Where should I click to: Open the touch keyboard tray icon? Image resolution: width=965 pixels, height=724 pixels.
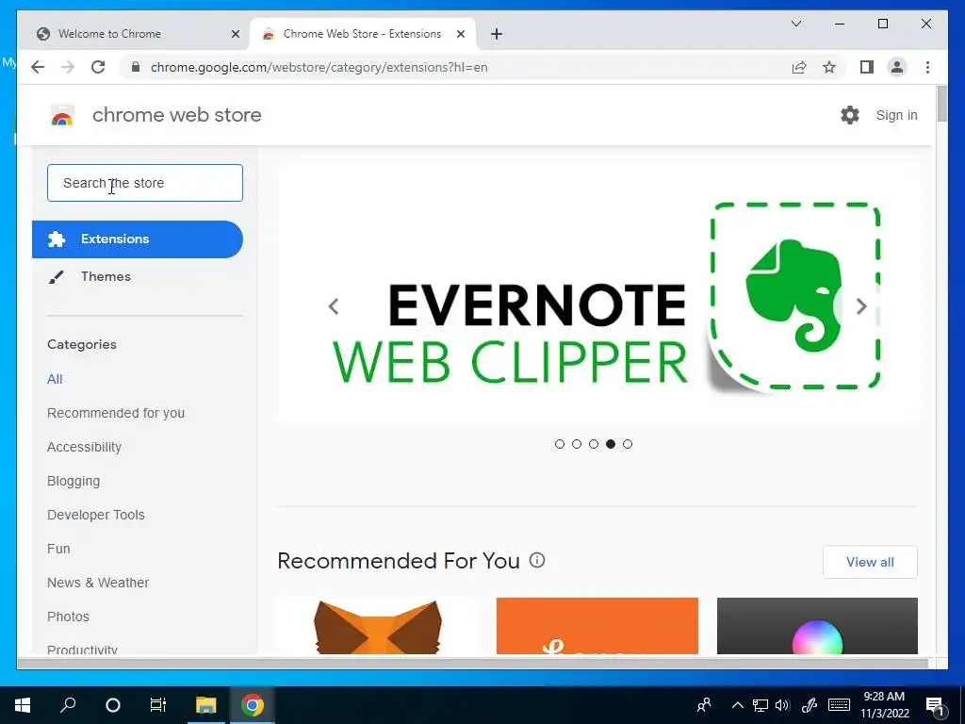click(839, 705)
